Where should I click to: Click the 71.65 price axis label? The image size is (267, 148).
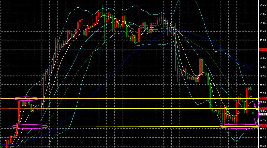tap(263, 58)
